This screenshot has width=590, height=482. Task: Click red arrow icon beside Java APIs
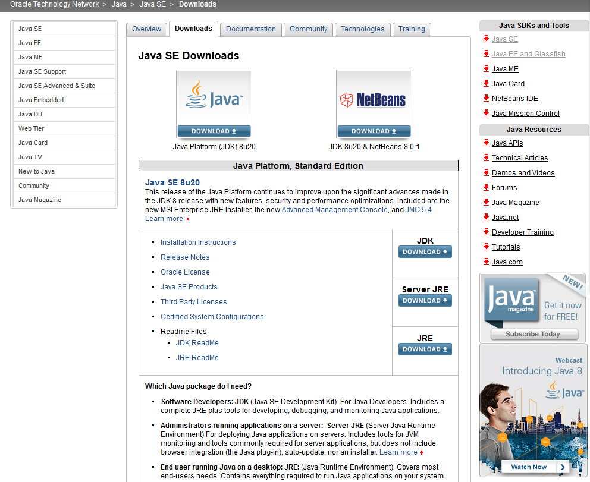(x=486, y=143)
